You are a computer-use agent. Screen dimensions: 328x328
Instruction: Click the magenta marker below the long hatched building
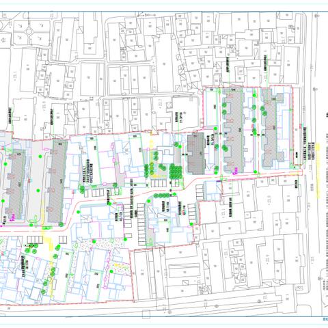(234, 170)
